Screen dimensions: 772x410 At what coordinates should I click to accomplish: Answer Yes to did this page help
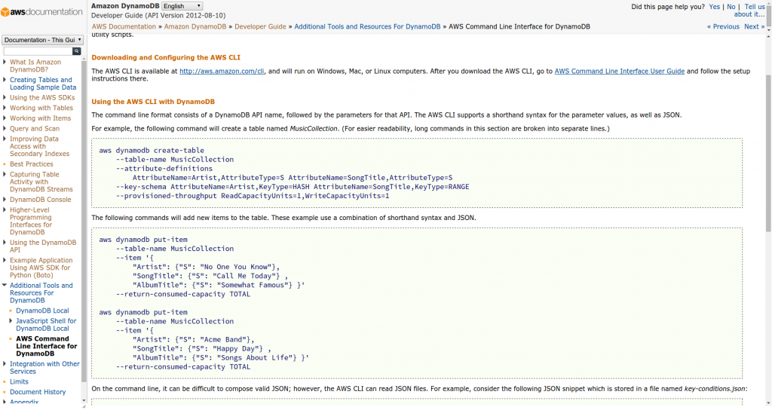(x=715, y=7)
